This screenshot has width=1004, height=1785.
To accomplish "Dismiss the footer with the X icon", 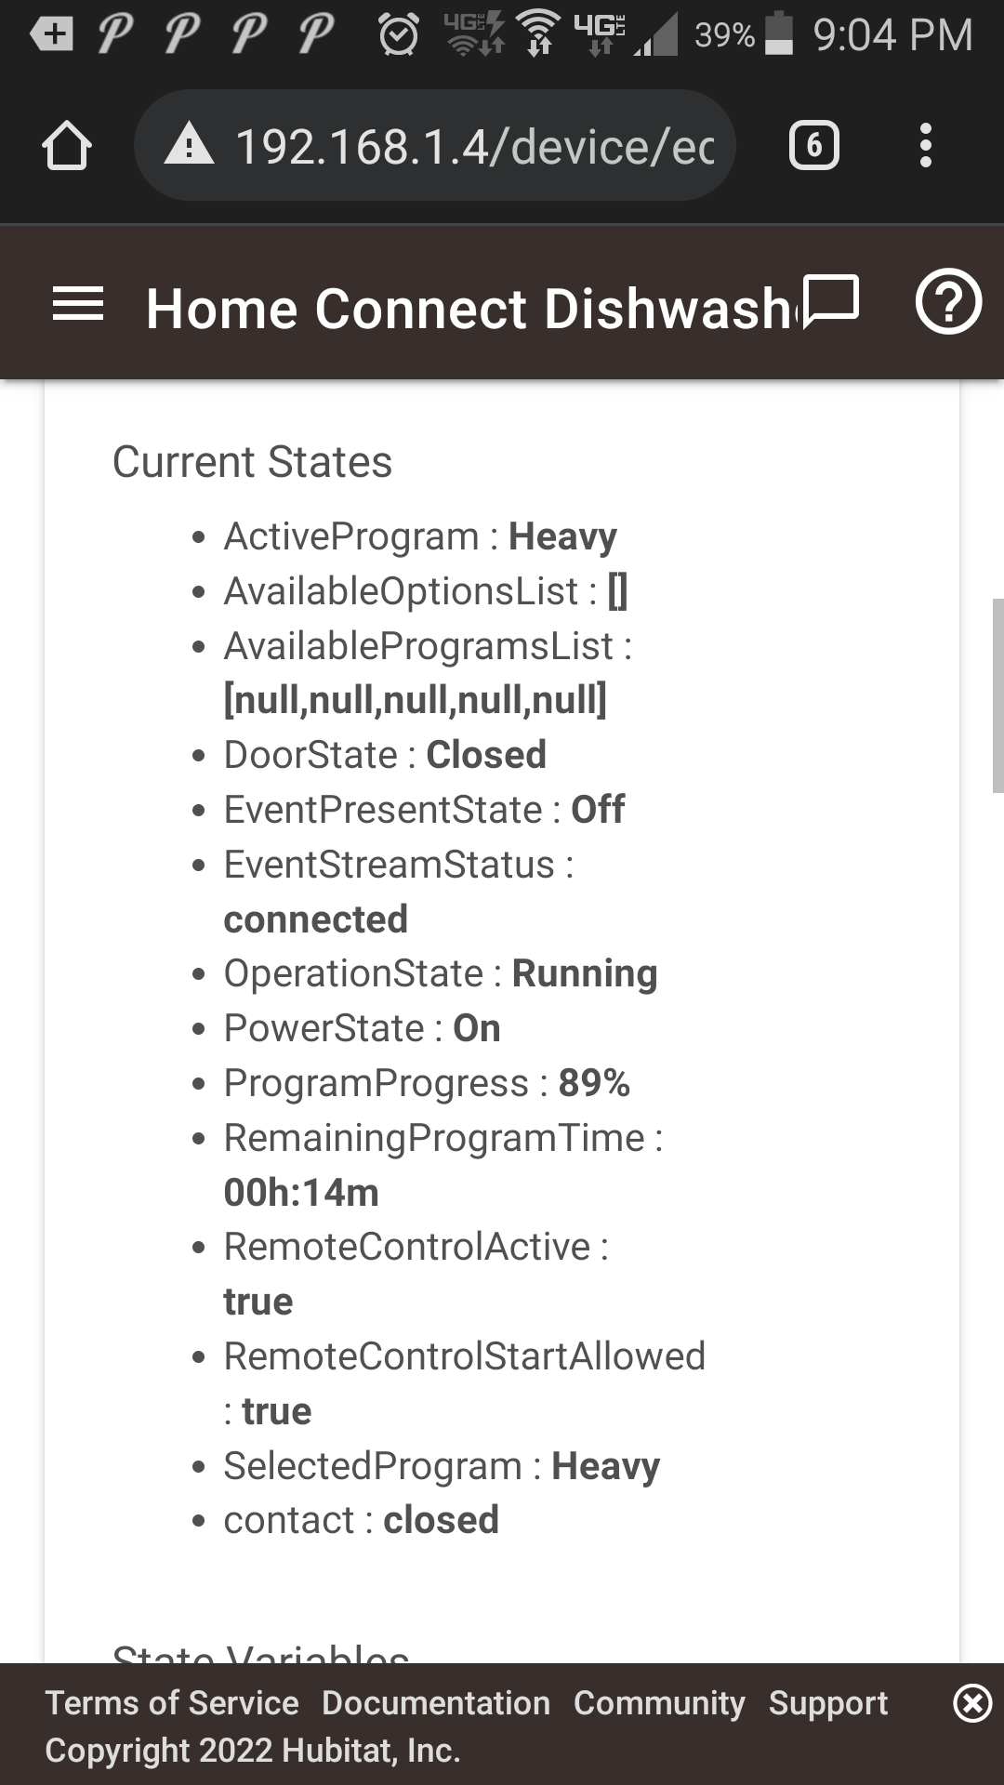I will (972, 1703).
